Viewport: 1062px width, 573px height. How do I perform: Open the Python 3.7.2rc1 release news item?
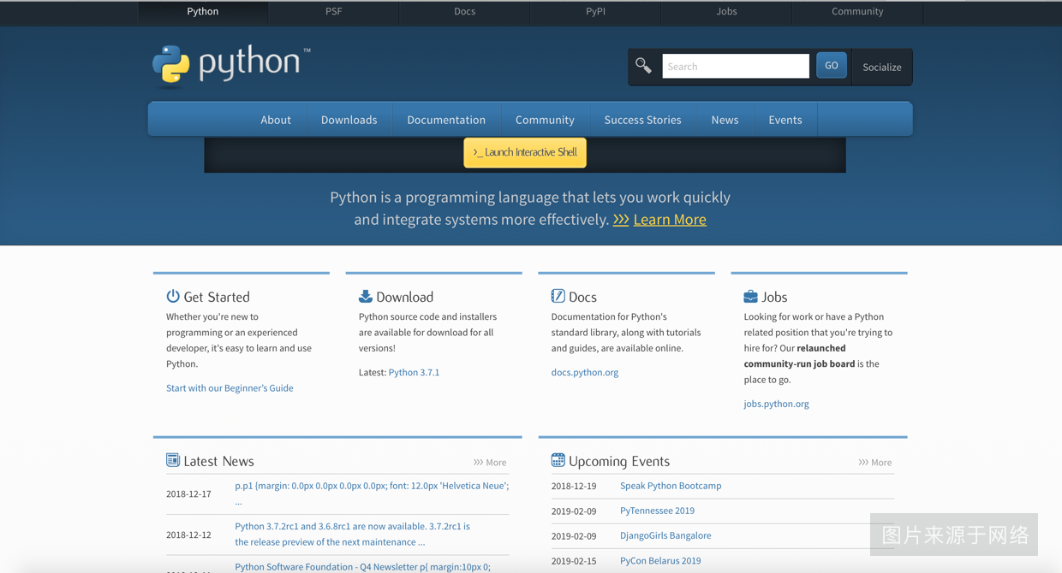point(352,535)
